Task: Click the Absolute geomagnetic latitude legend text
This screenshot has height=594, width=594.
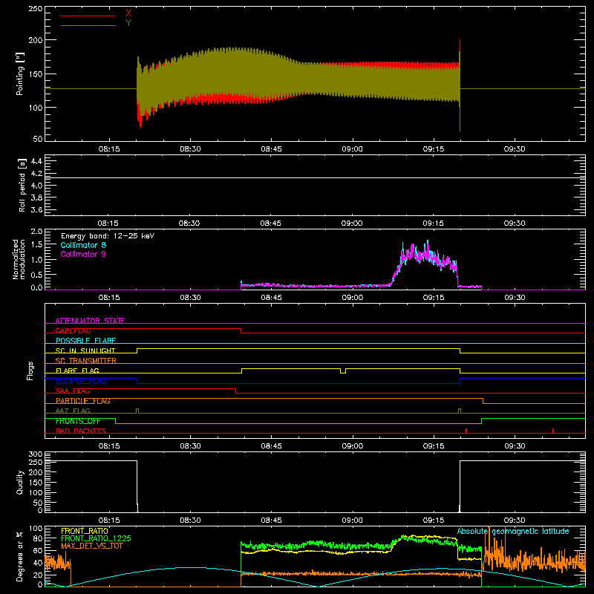Action: (x=513, y=532)
